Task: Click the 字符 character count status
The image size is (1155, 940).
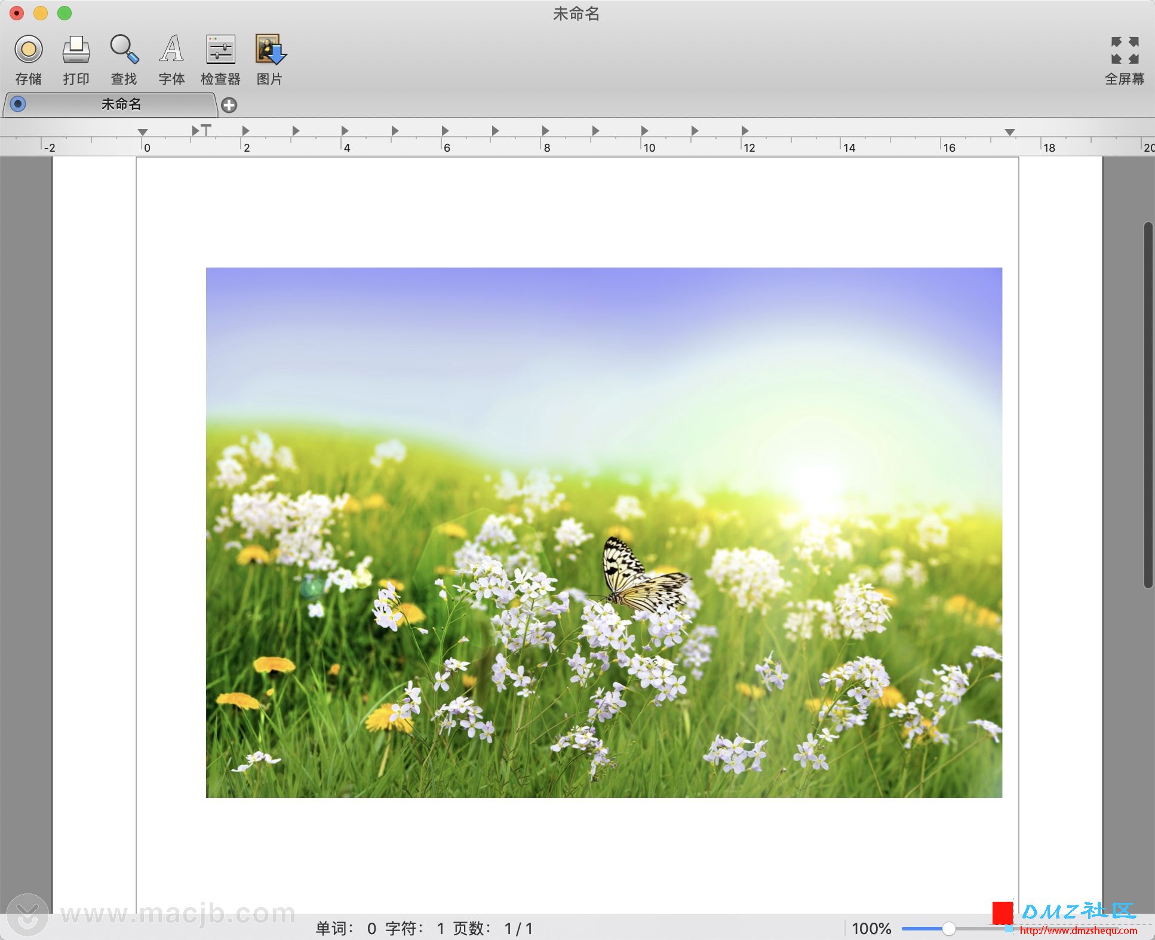Action: [415, 929]
